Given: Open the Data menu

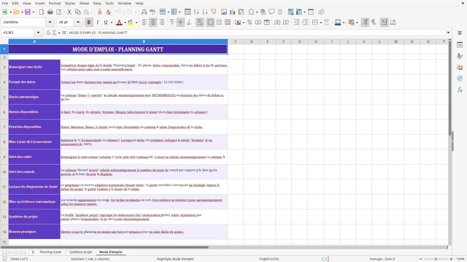Looking at the screenshot, I should point(97,3).
